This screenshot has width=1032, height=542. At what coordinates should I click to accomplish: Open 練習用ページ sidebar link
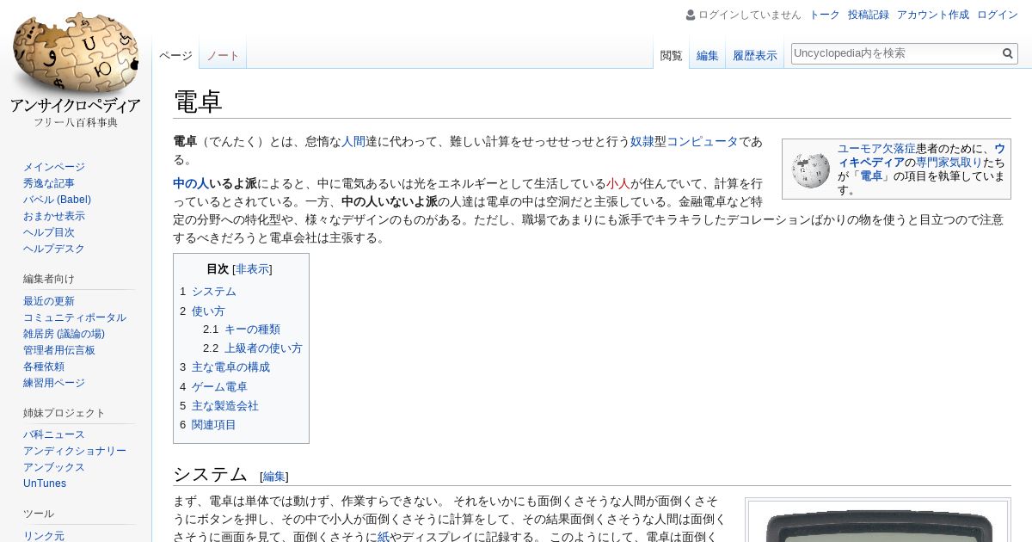pyautogui.click(x=54, y=383)
